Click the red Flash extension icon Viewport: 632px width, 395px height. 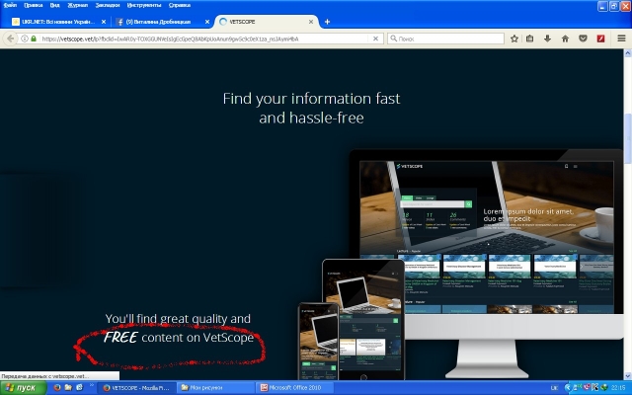601,39
